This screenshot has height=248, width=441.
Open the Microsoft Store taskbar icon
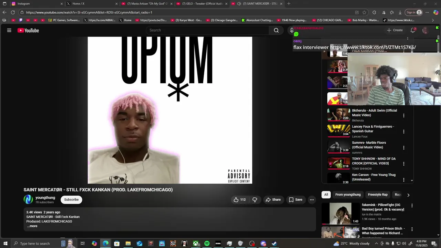(x=117, y=244)
